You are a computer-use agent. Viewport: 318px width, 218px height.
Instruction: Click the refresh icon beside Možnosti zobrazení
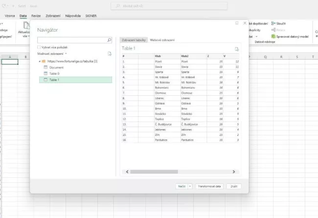click(110, 53)
